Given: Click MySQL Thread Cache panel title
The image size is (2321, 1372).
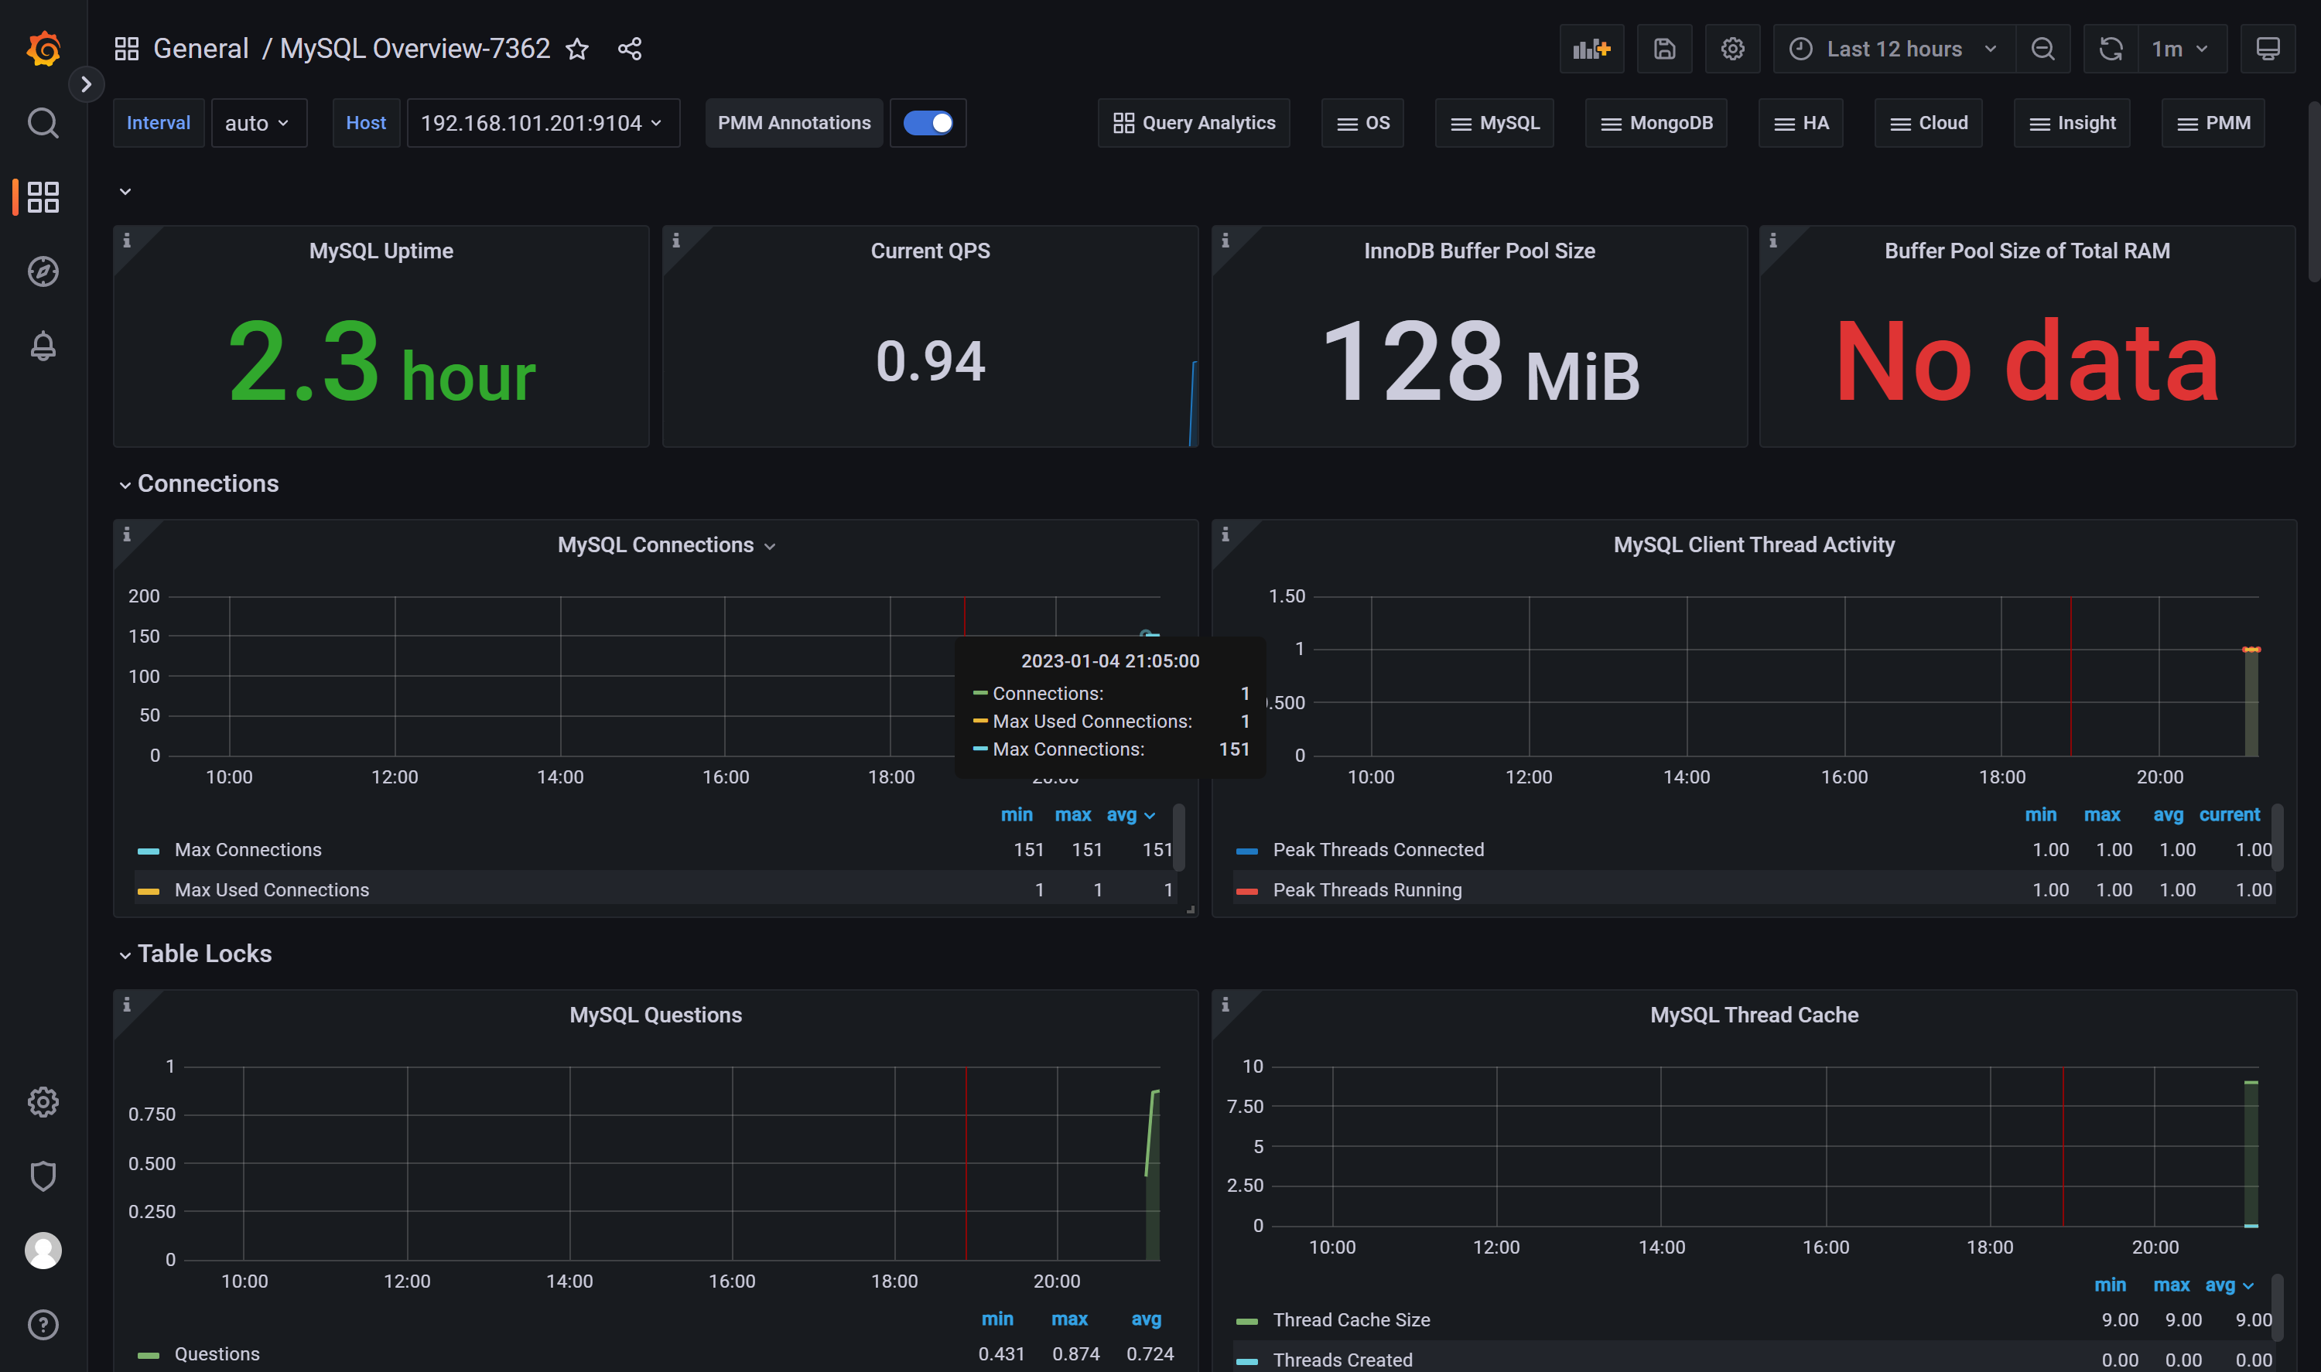Looking at the screenshot, I should (x=1753, y=1014).
